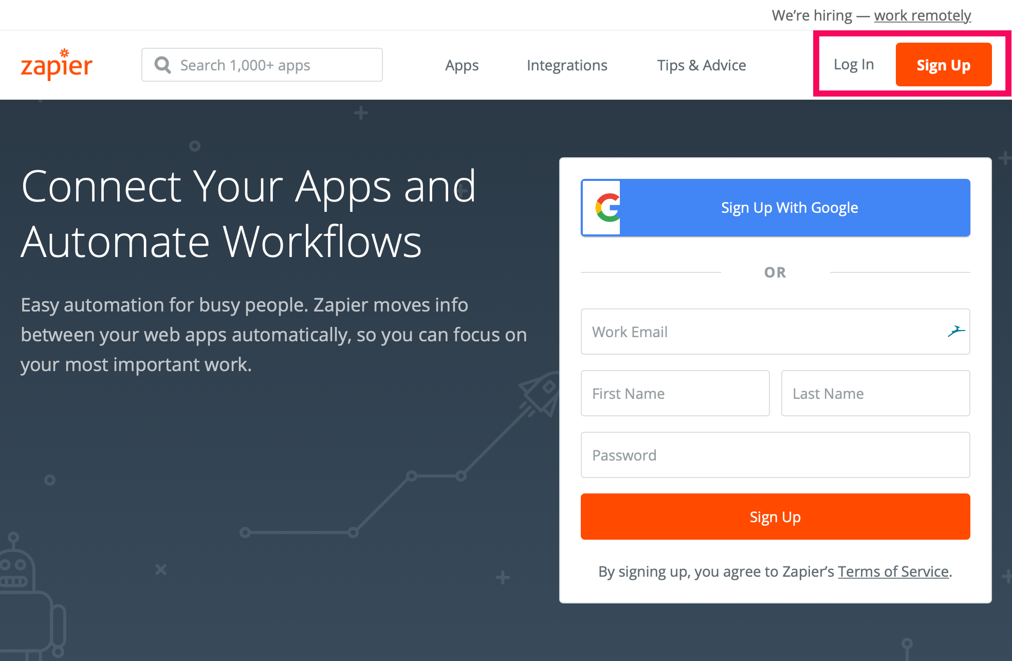Click the Easy automation description paragraph

274,335
